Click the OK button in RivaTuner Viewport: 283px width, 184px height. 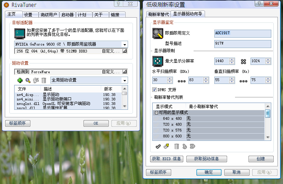point(96,123)
